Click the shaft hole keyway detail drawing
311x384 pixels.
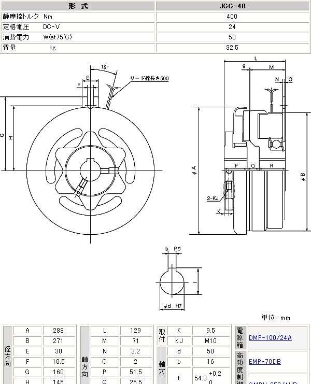173,281
